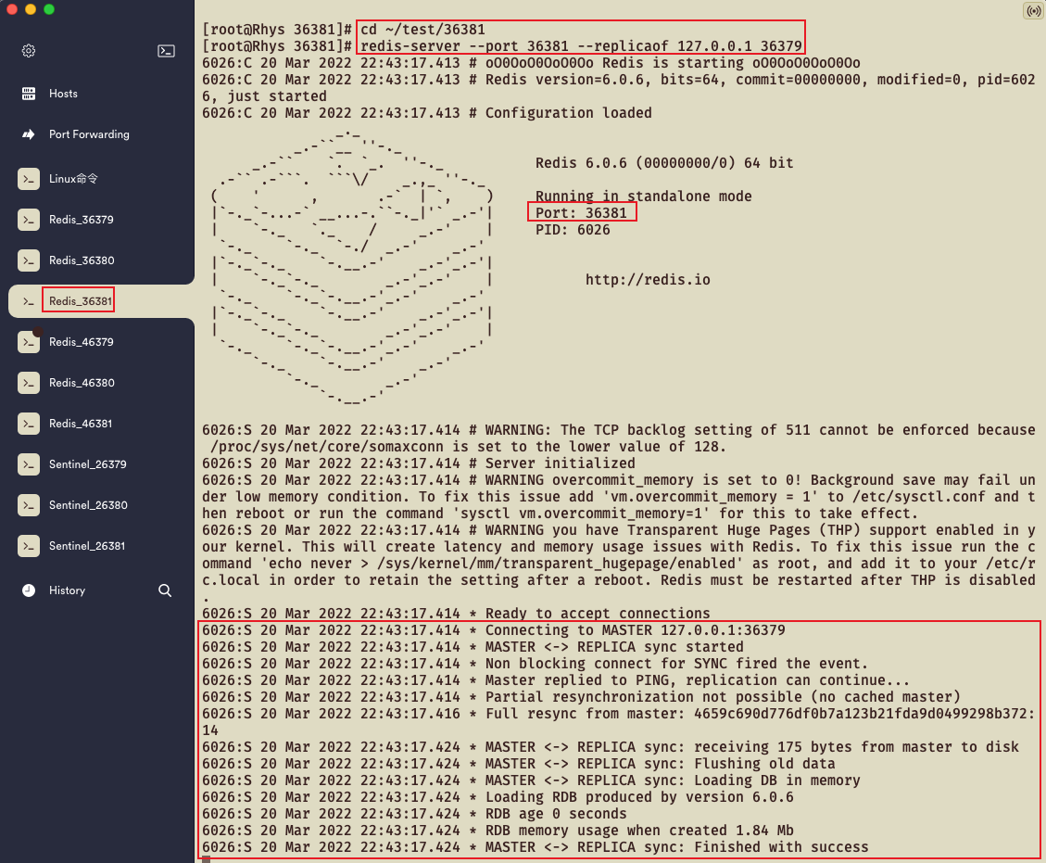Open the History label
This screenshot has height=863, width=1046.
(x=67, y=590)
